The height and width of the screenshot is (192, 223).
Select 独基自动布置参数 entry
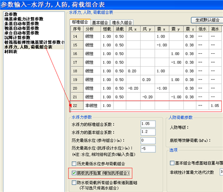21,28
